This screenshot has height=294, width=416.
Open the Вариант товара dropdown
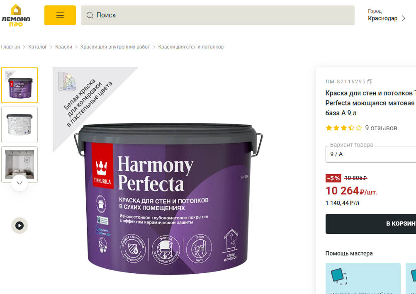[371, 154]
